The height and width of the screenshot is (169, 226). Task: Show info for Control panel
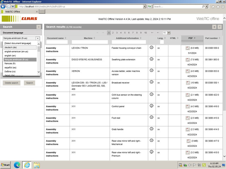tap(151, 105)
